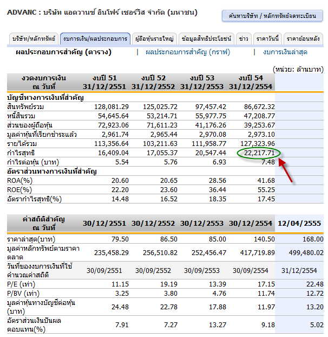
Task: Select total assets value 128,081.29
Action: click(x=111, y=107)
